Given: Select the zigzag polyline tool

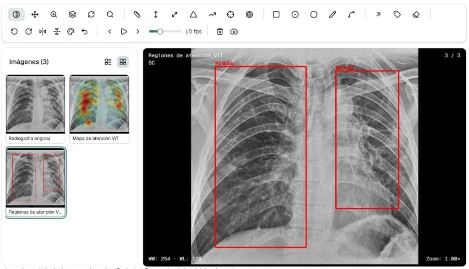Looking at the screenshot, I should point(212,14).
